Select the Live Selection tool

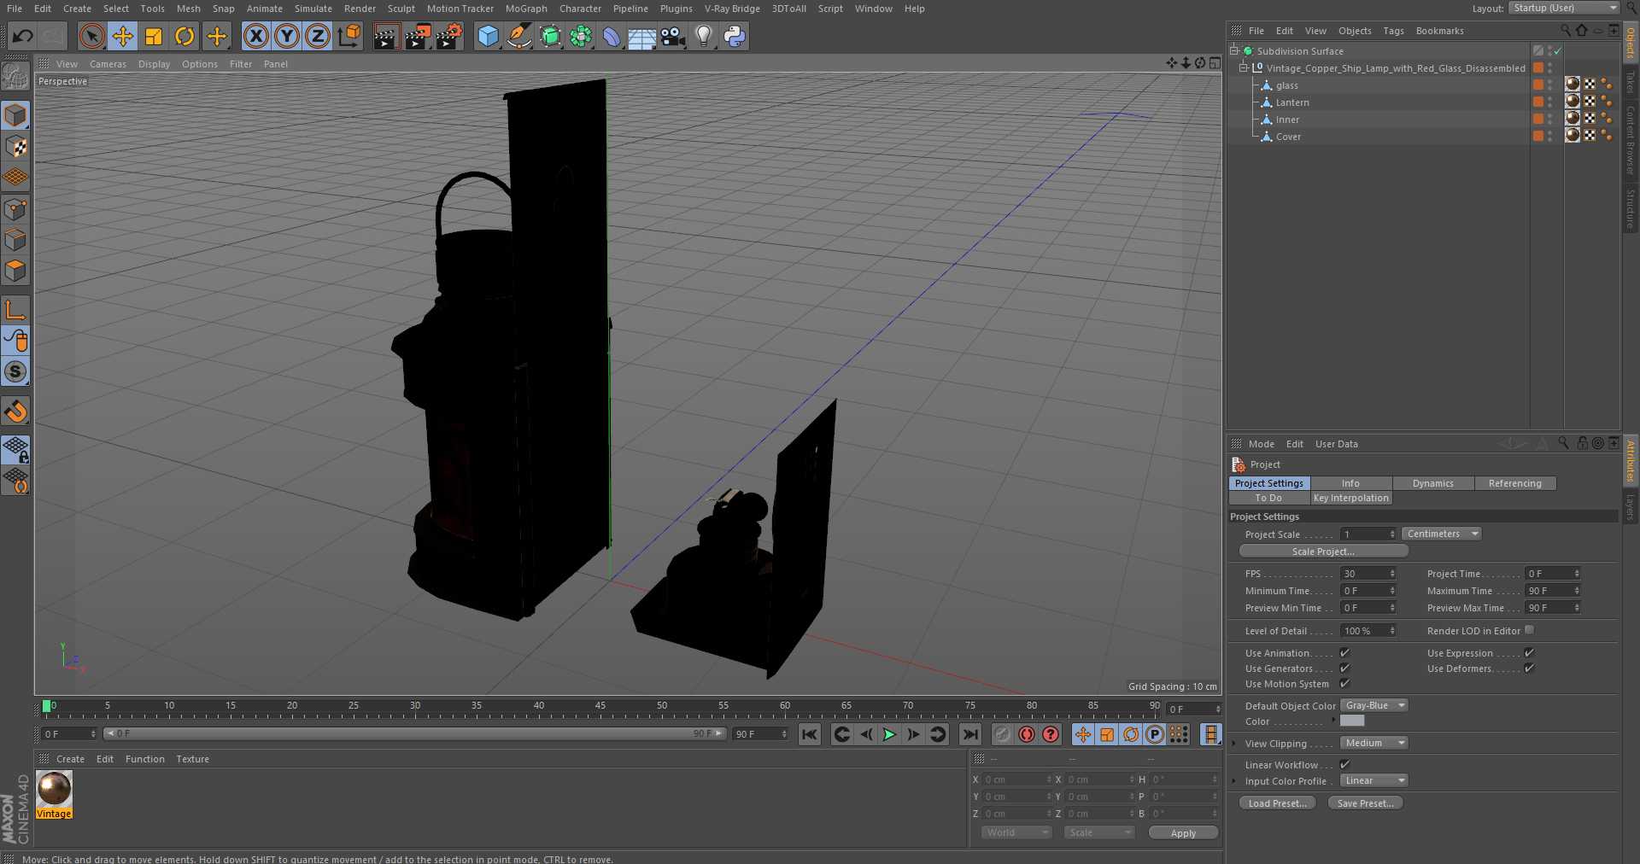tap(91, 36)
